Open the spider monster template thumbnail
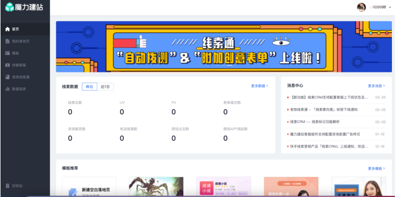 (x=156, y=187)
